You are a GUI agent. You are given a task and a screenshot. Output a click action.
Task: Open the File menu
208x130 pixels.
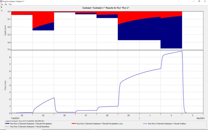(x=2, y=4)
